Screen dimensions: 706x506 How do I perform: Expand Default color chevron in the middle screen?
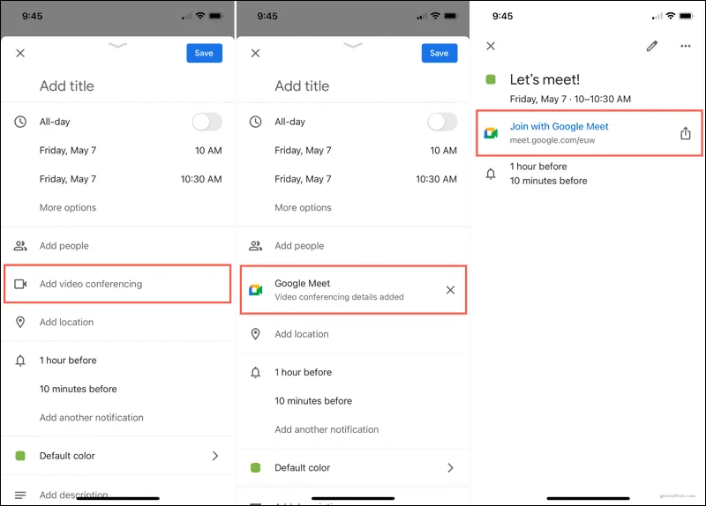point(450,468)
